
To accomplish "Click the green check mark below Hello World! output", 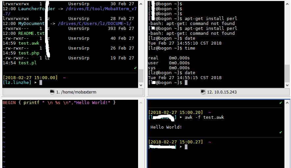I will (280, 132).
